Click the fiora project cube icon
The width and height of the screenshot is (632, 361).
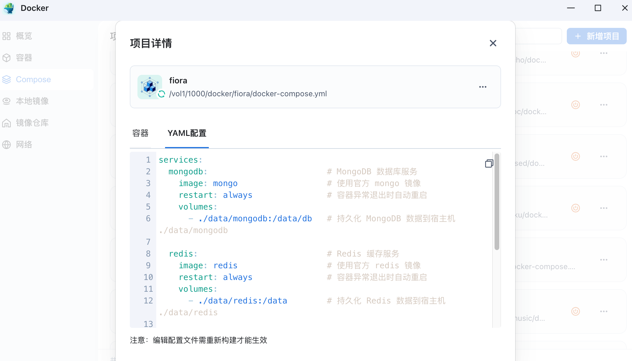coord(149,87)
